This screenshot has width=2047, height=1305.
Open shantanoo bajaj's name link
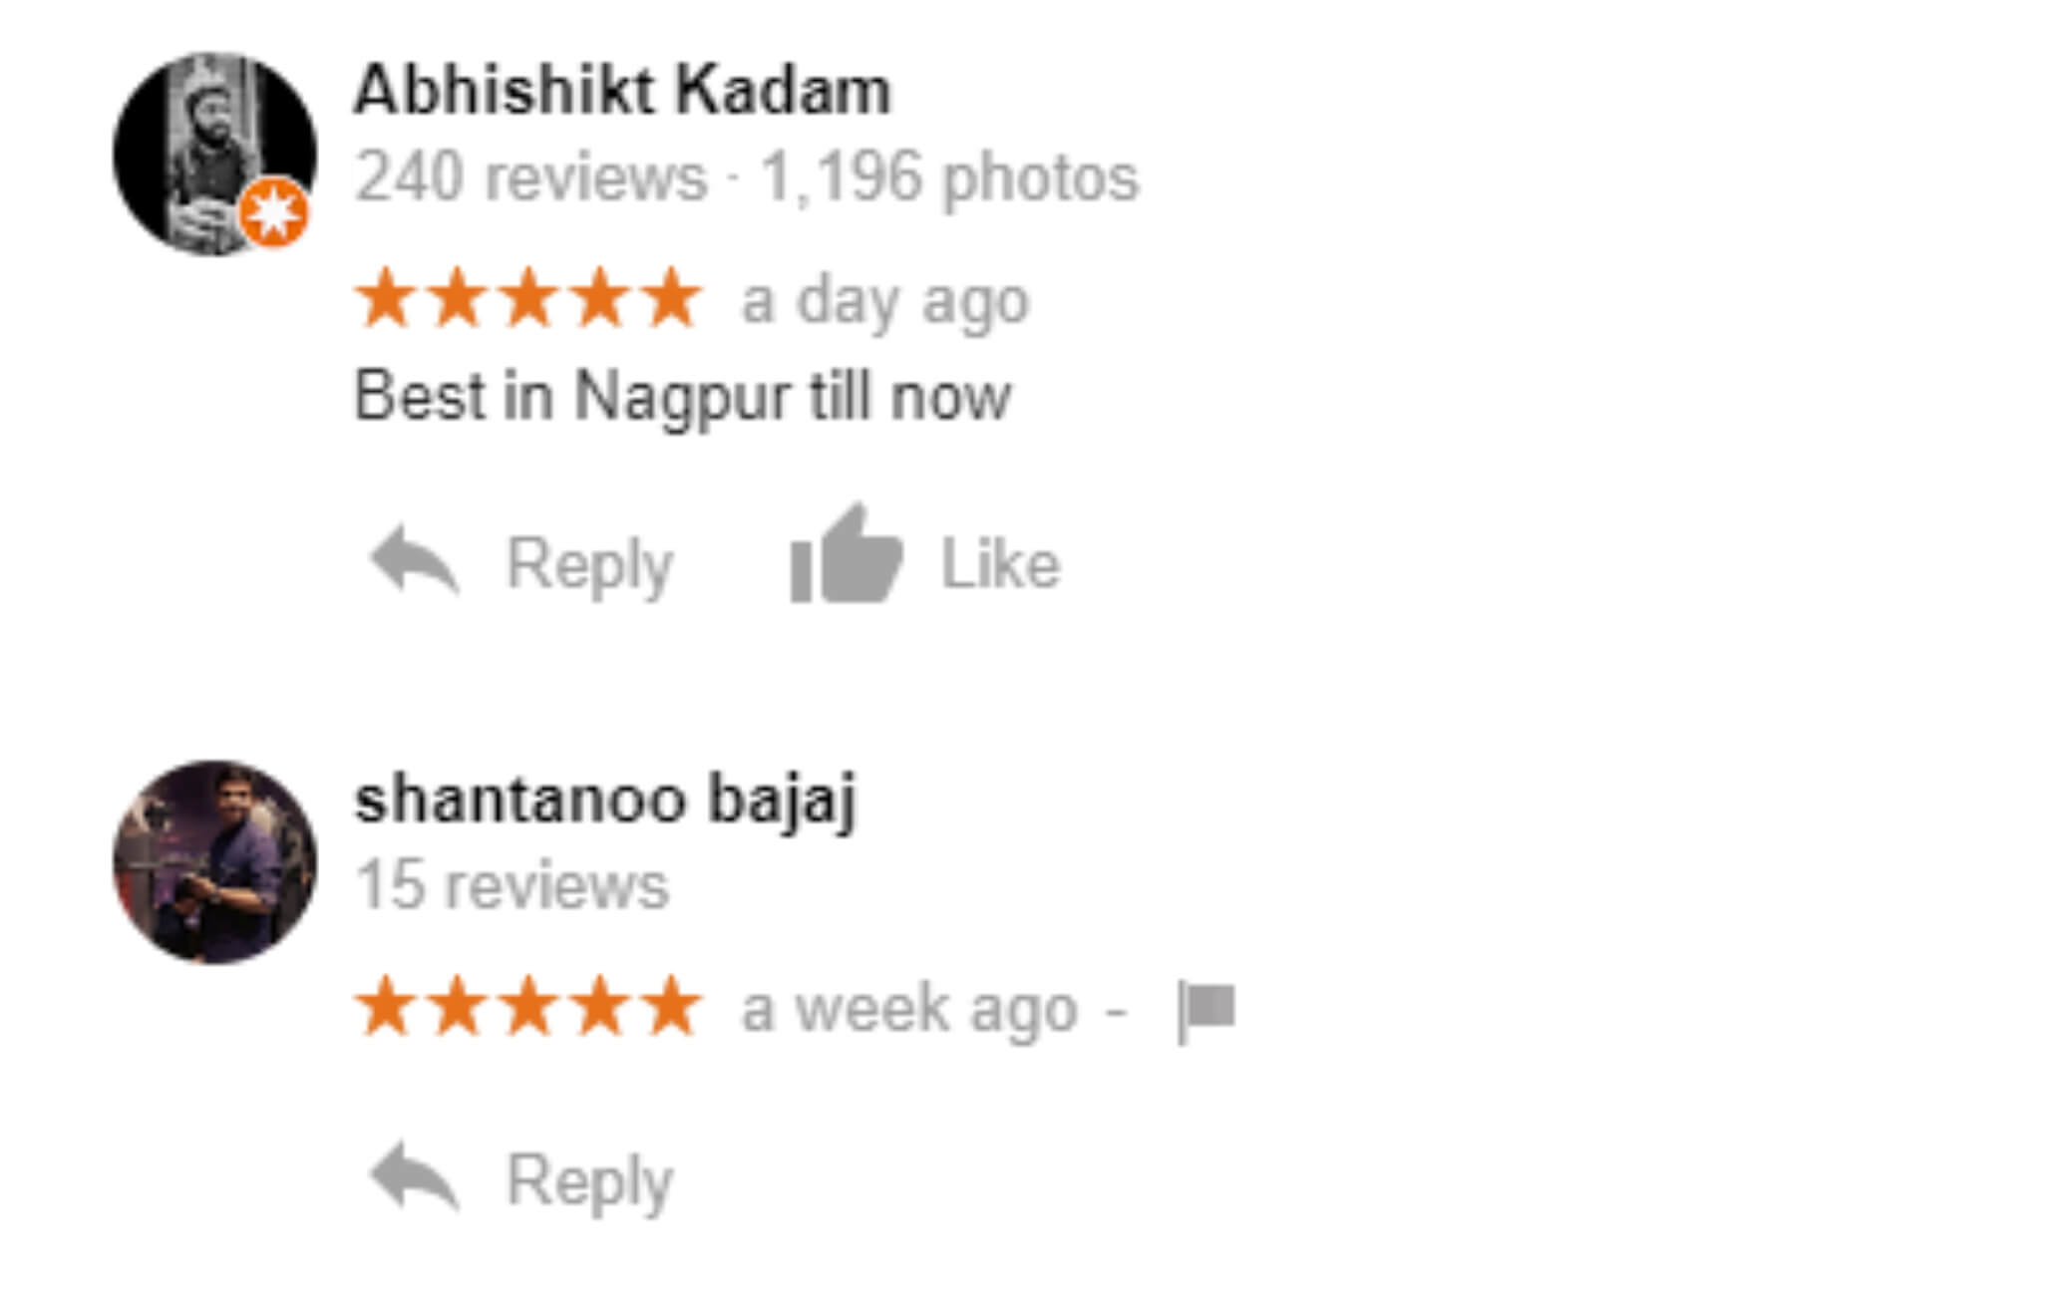click(605, 800)
